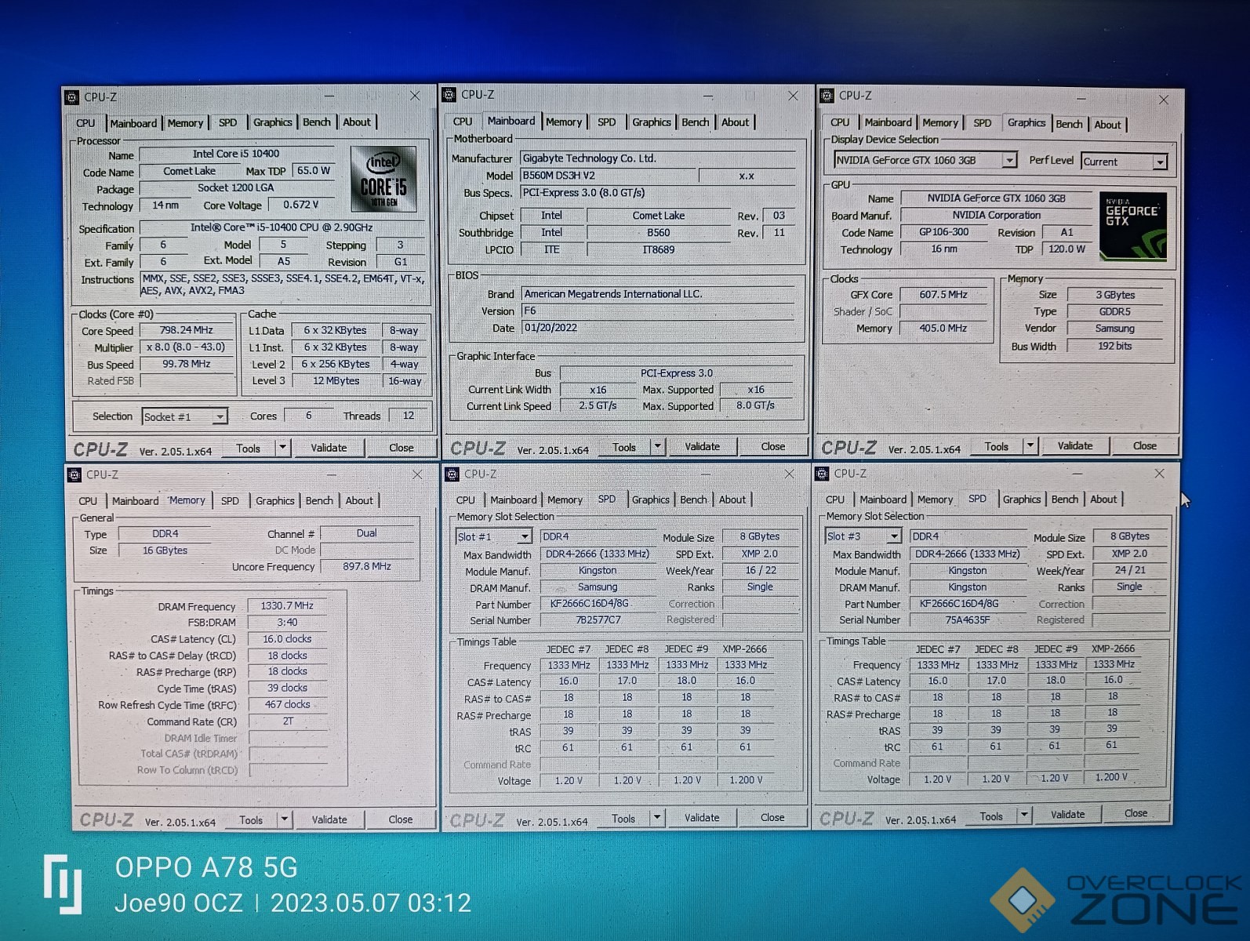The image size is (1250, 941).
Task: Click Validate in the Mainboard tab window
Action: (x=702, y=447)
